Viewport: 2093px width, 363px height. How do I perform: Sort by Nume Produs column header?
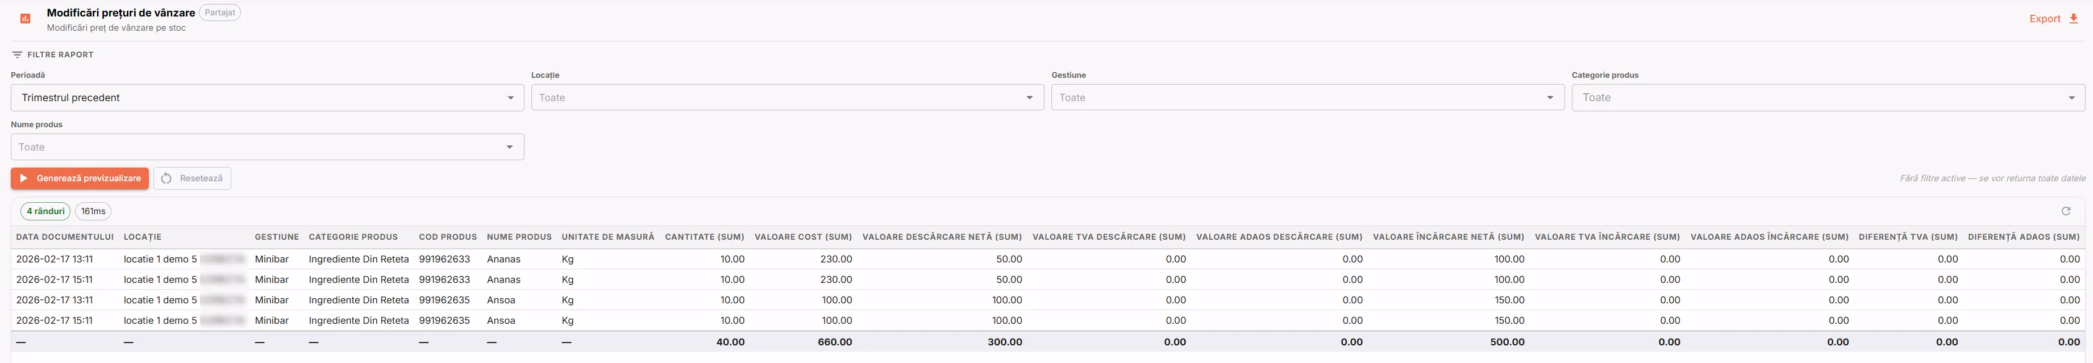tap(519, 237)
